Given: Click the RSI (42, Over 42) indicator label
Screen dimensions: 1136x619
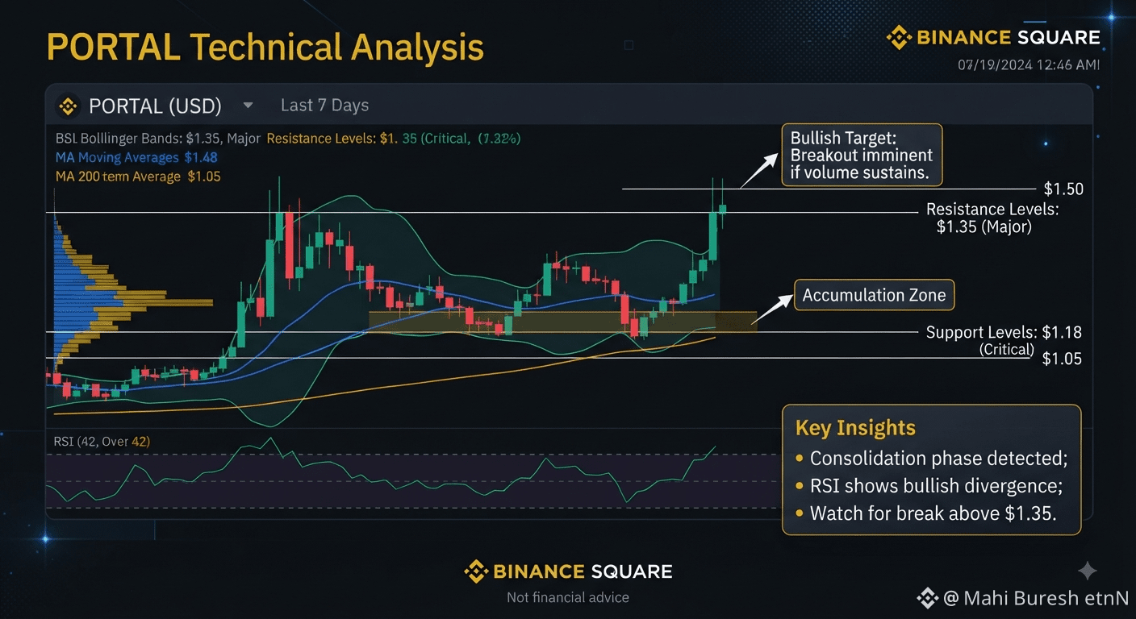Looking at the screenshot, I should 102,442.
